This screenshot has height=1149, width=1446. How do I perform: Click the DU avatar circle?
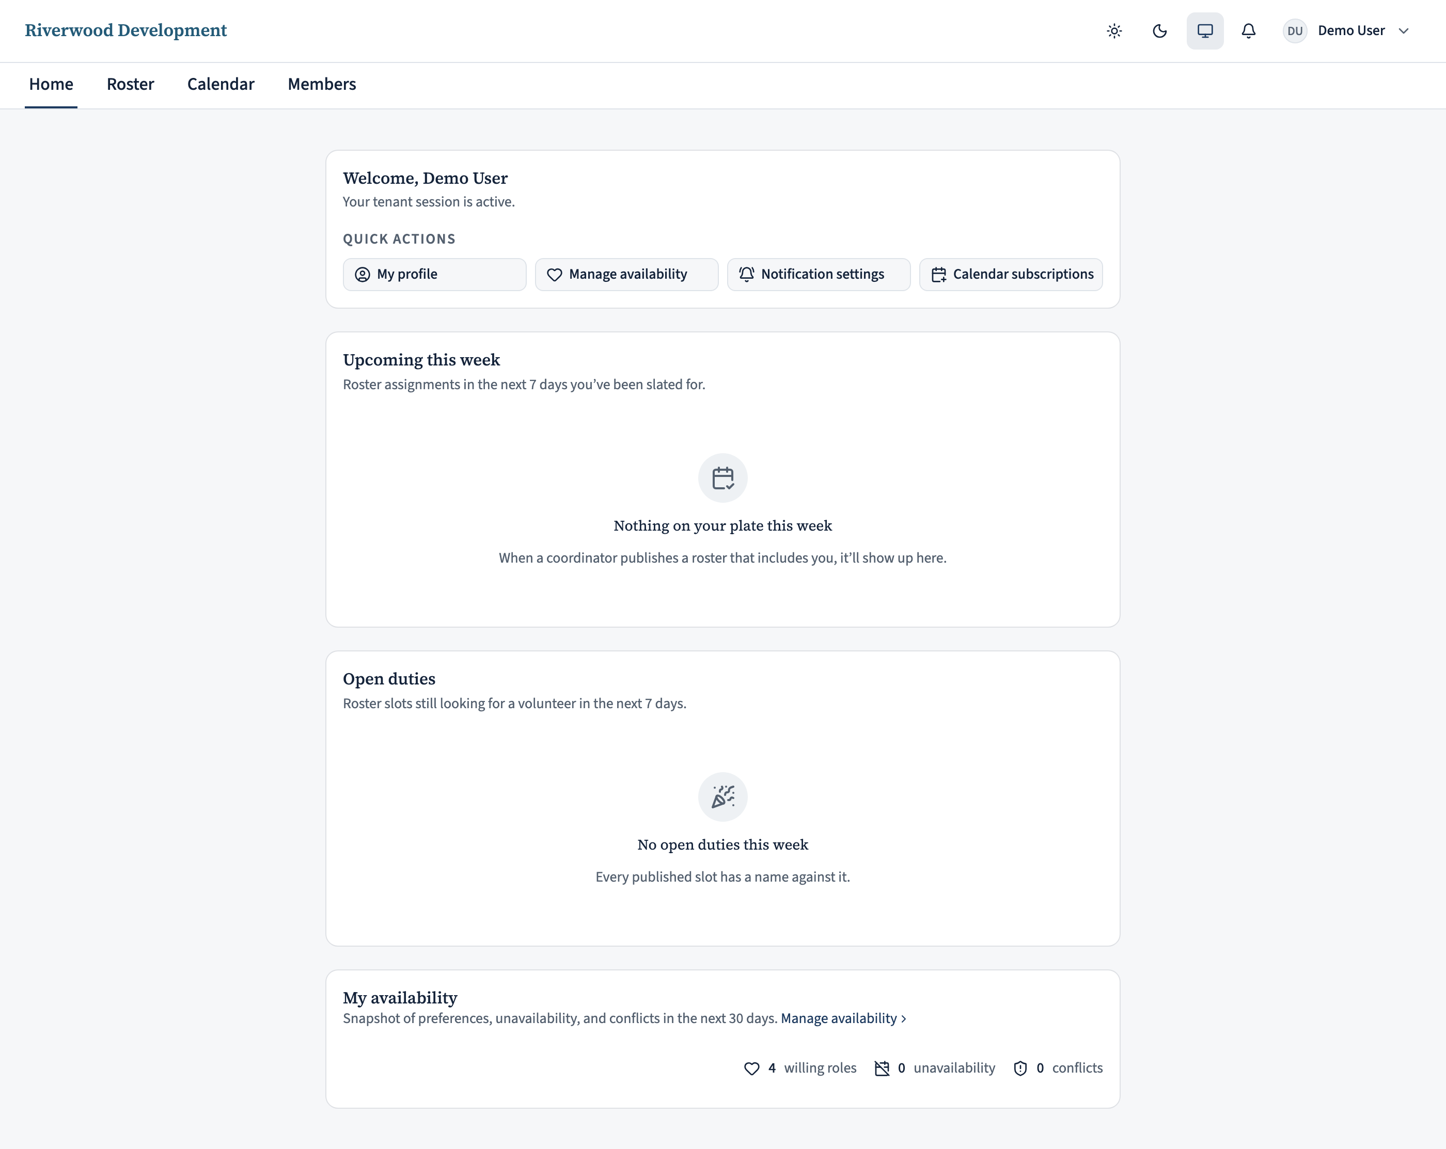[x=1294, y=31]
